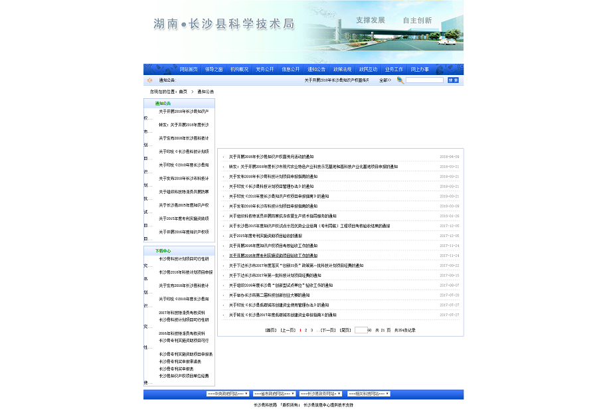Open the scrolling ticker notice about 知识产权宣传

[337, 80]
